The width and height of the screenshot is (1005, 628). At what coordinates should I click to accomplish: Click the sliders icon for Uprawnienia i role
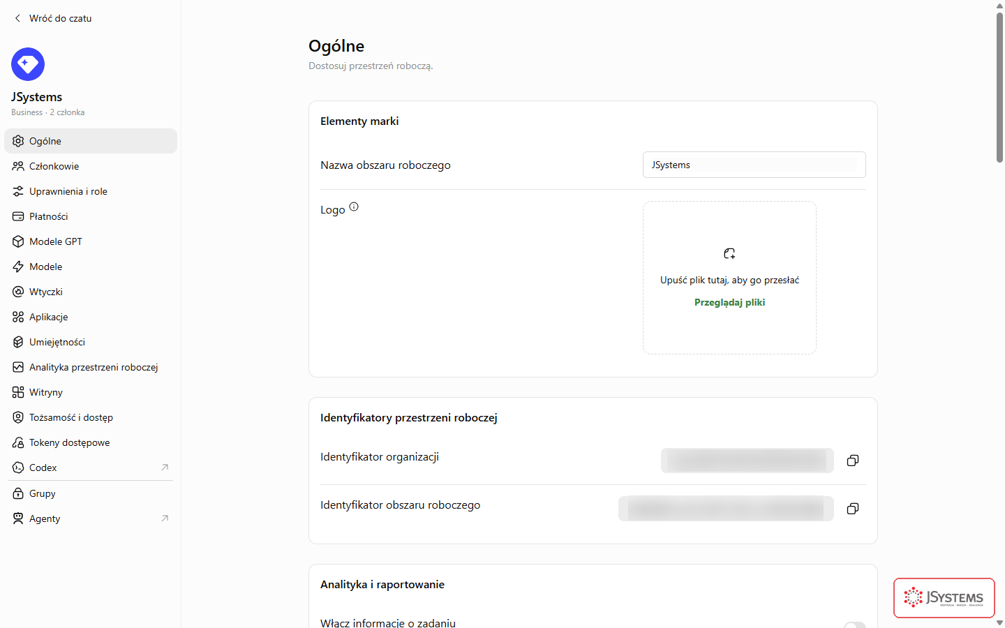click(x=18, y=191)
